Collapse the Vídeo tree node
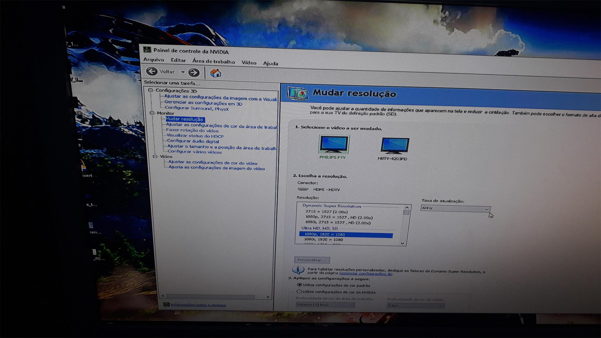 (155, 156)
